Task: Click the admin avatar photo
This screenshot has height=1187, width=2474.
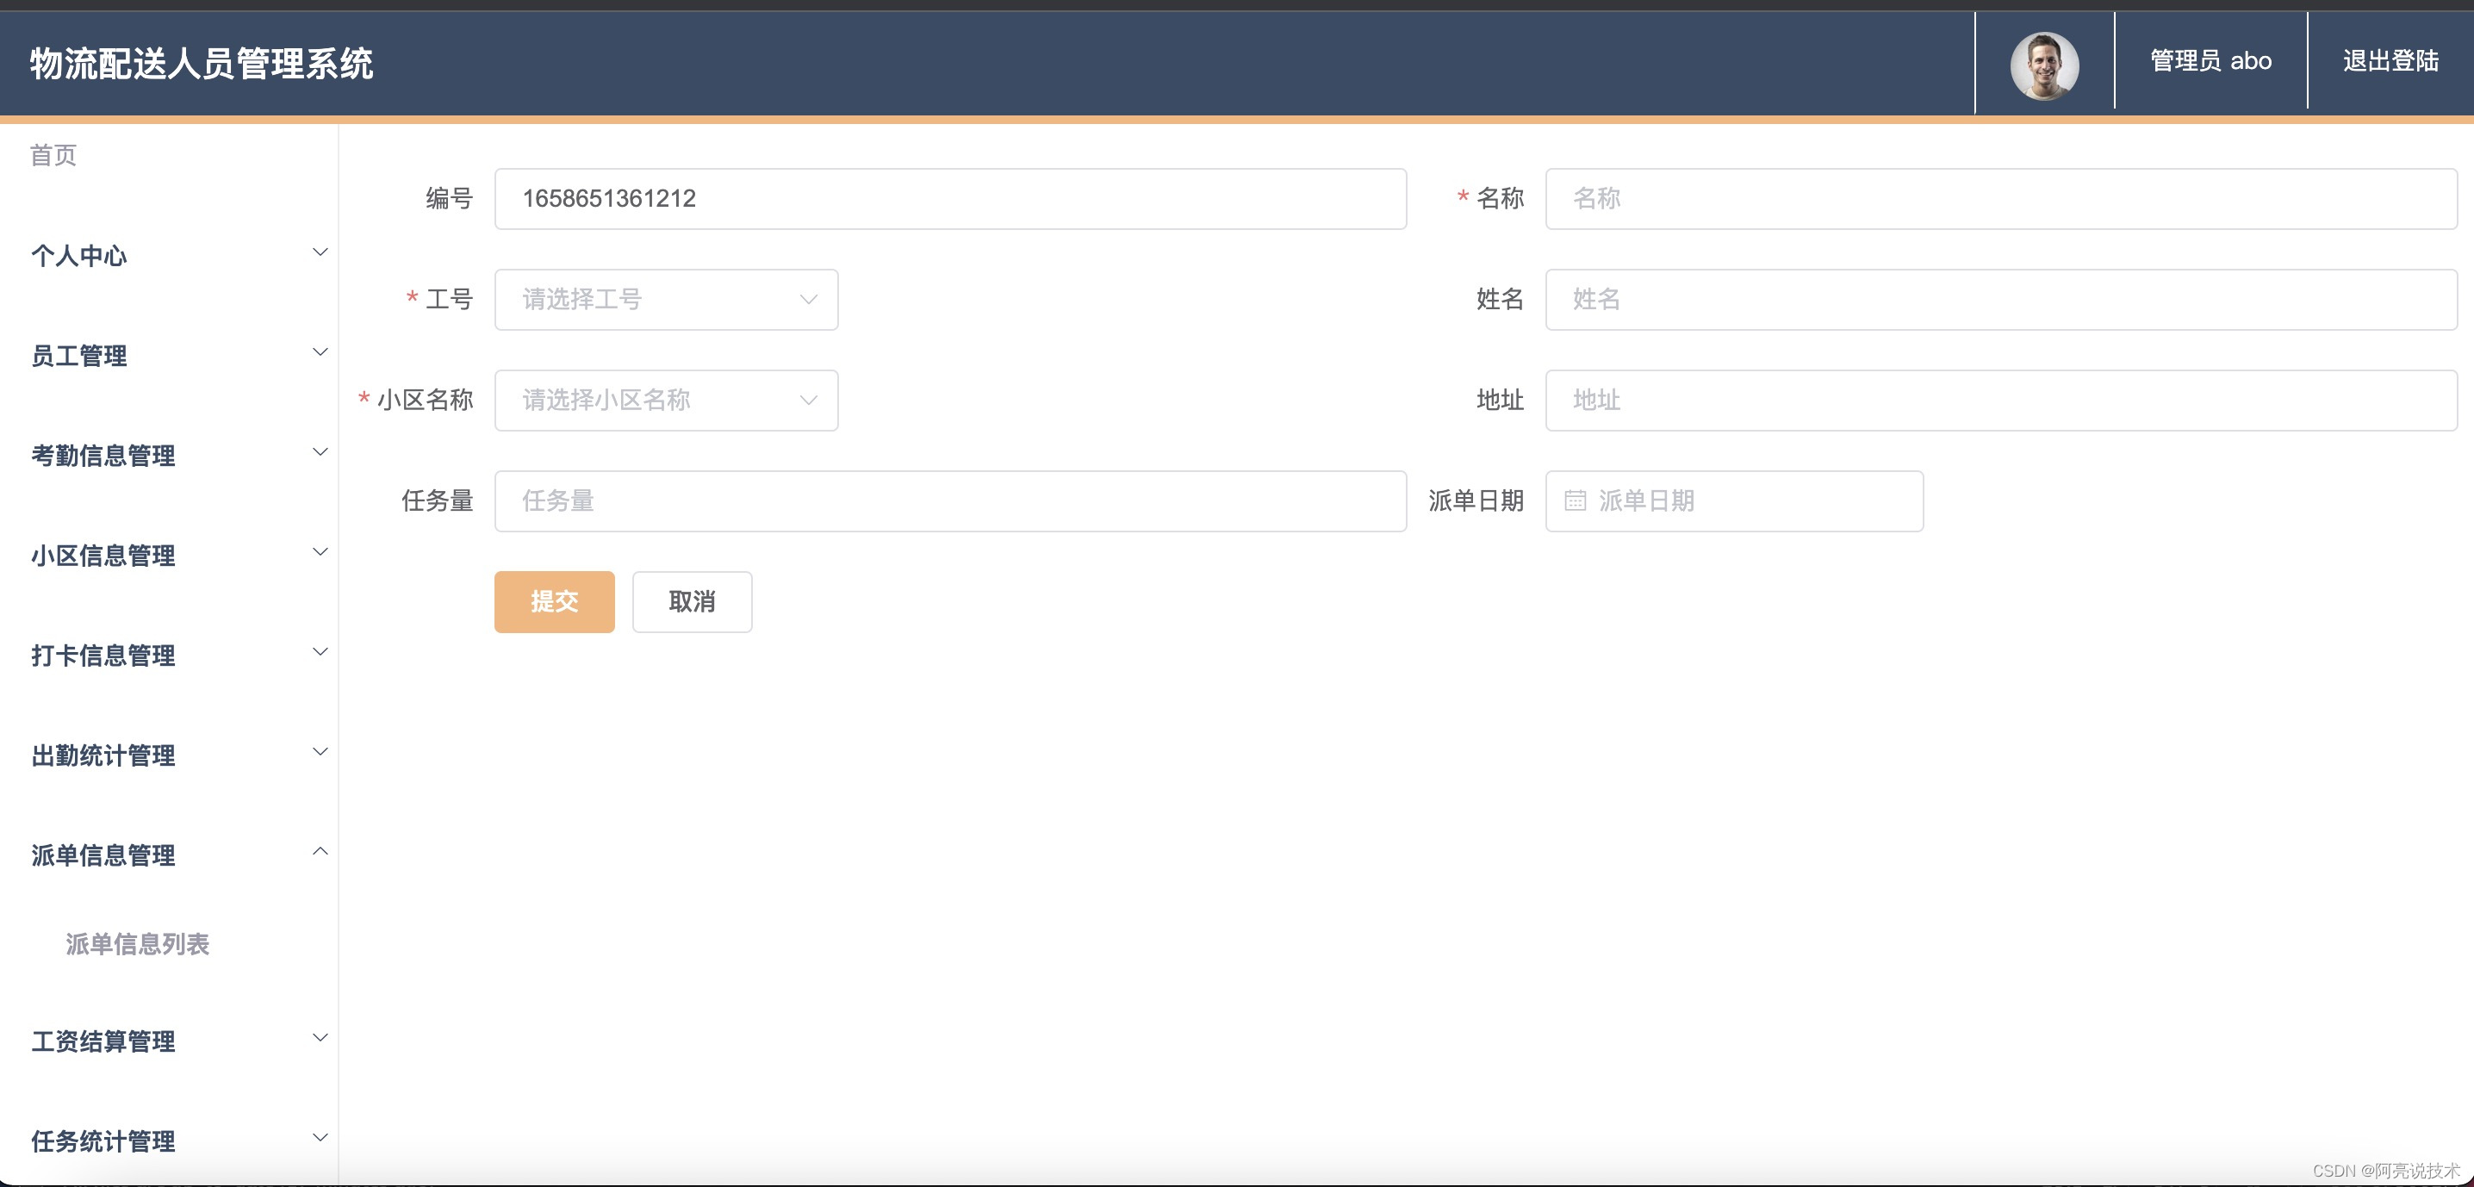Action: tap(2044, 65)
